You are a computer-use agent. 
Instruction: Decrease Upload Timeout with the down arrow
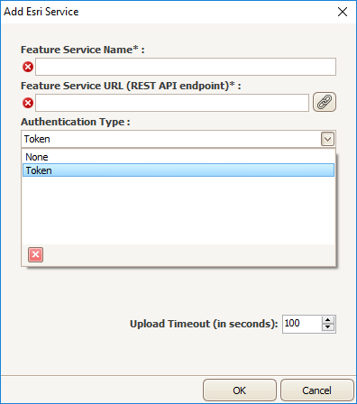point(328,327)
